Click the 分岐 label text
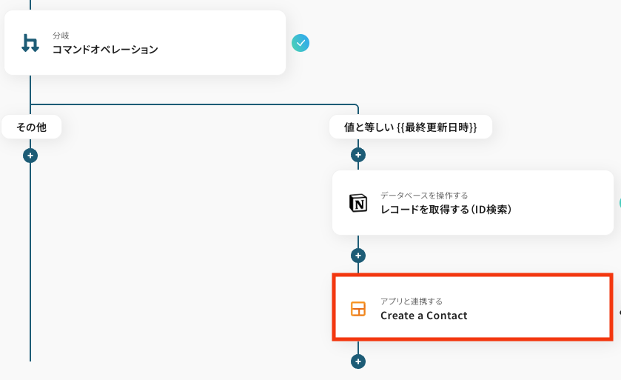Viewport: 621px width, 380px height. click(x=61, y=36)
